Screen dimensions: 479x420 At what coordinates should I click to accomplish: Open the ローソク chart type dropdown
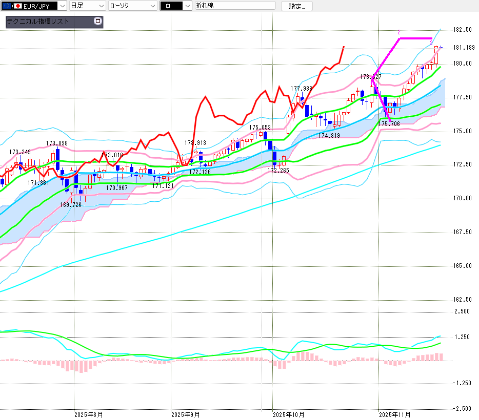pyautogui.click(x=152, y=6)
